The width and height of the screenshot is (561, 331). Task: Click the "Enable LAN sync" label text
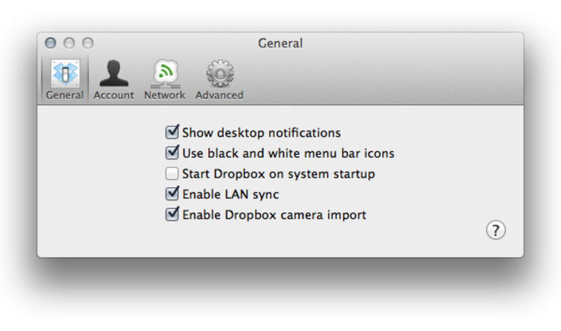(231, 194)
